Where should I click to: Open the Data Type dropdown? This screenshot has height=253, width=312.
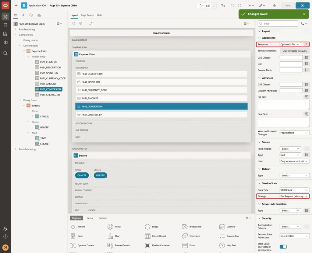(x=294, y=190)
